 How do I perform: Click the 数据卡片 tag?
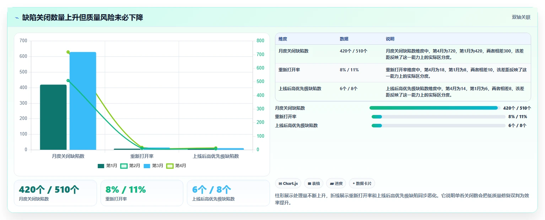click(x=362, y=183)
